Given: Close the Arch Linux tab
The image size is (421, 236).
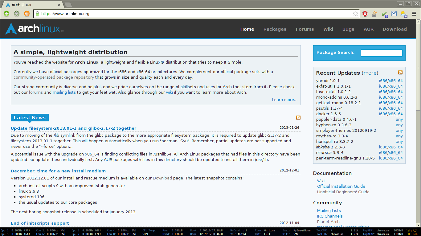Looking at the screenshot, I should click(59, 5).
